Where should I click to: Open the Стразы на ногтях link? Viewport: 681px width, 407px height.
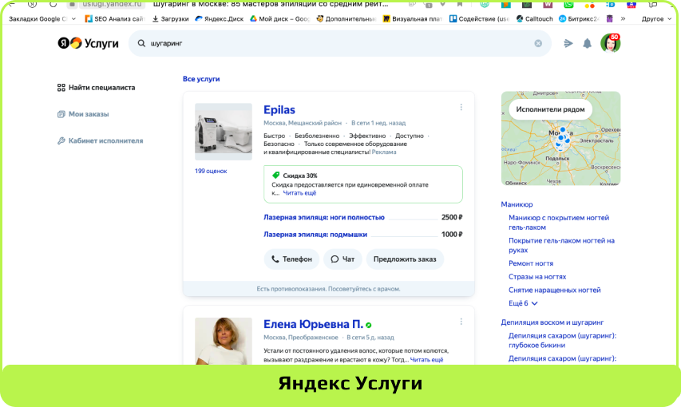coord(537,277)
